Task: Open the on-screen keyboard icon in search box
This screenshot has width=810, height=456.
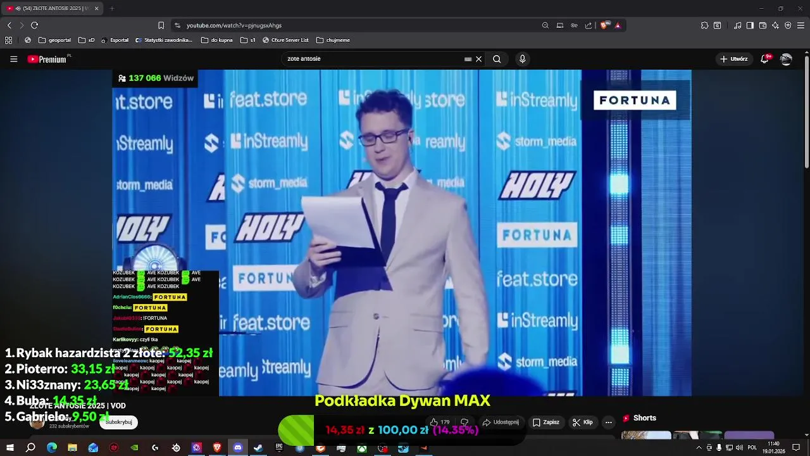Action: (x=468, y=59)
